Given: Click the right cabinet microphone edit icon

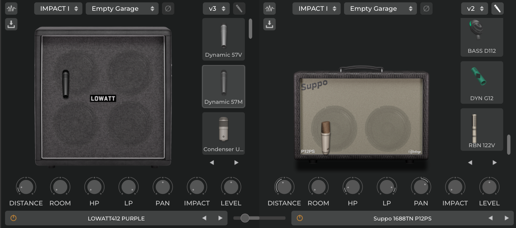Looking at the screenshot, I should coord(497,9).
